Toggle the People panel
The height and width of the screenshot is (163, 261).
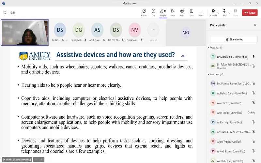tap(163, 12)
